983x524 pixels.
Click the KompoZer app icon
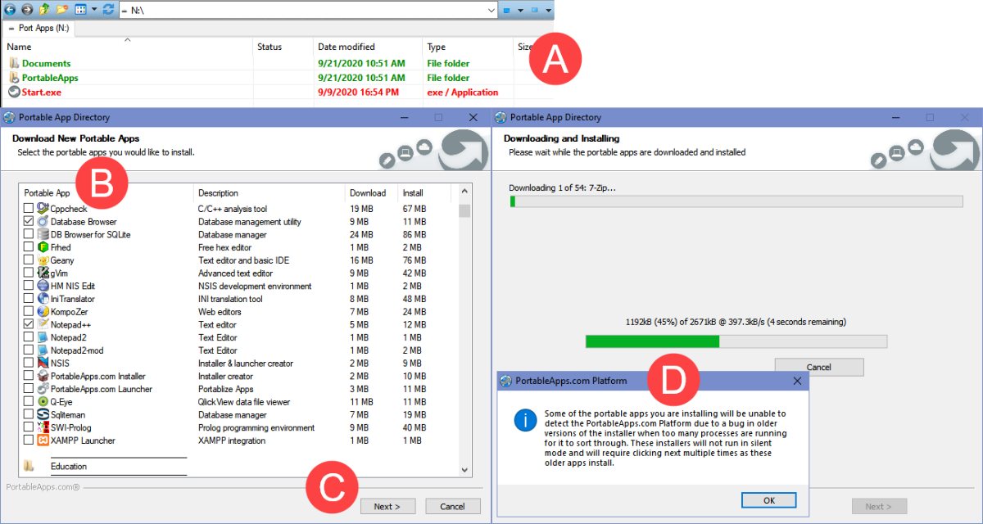[x=43, y=312]
